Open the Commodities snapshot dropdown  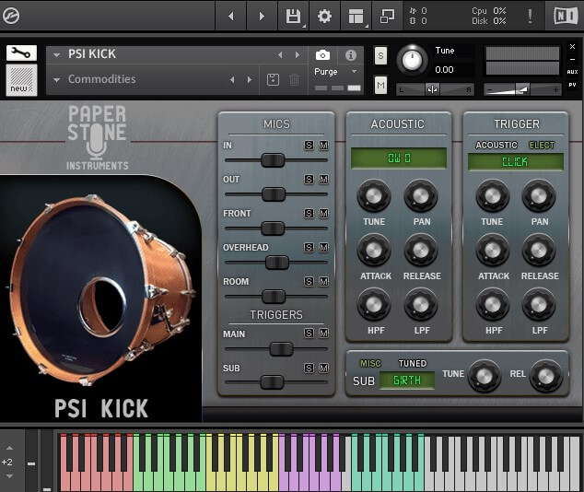[56, 80]
